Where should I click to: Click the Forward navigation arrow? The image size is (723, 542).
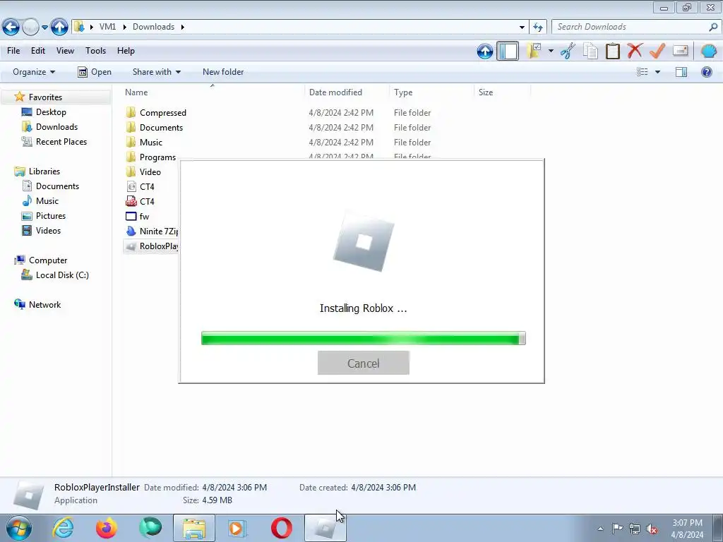[x=30, y=27]
